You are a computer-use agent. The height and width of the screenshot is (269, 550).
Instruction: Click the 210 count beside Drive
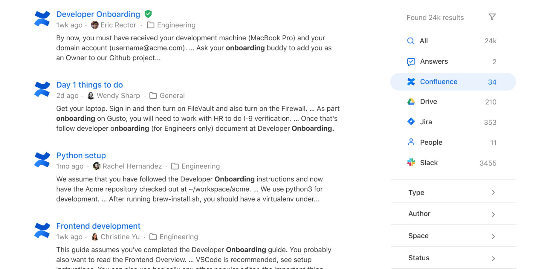click(x=491, y=102)
